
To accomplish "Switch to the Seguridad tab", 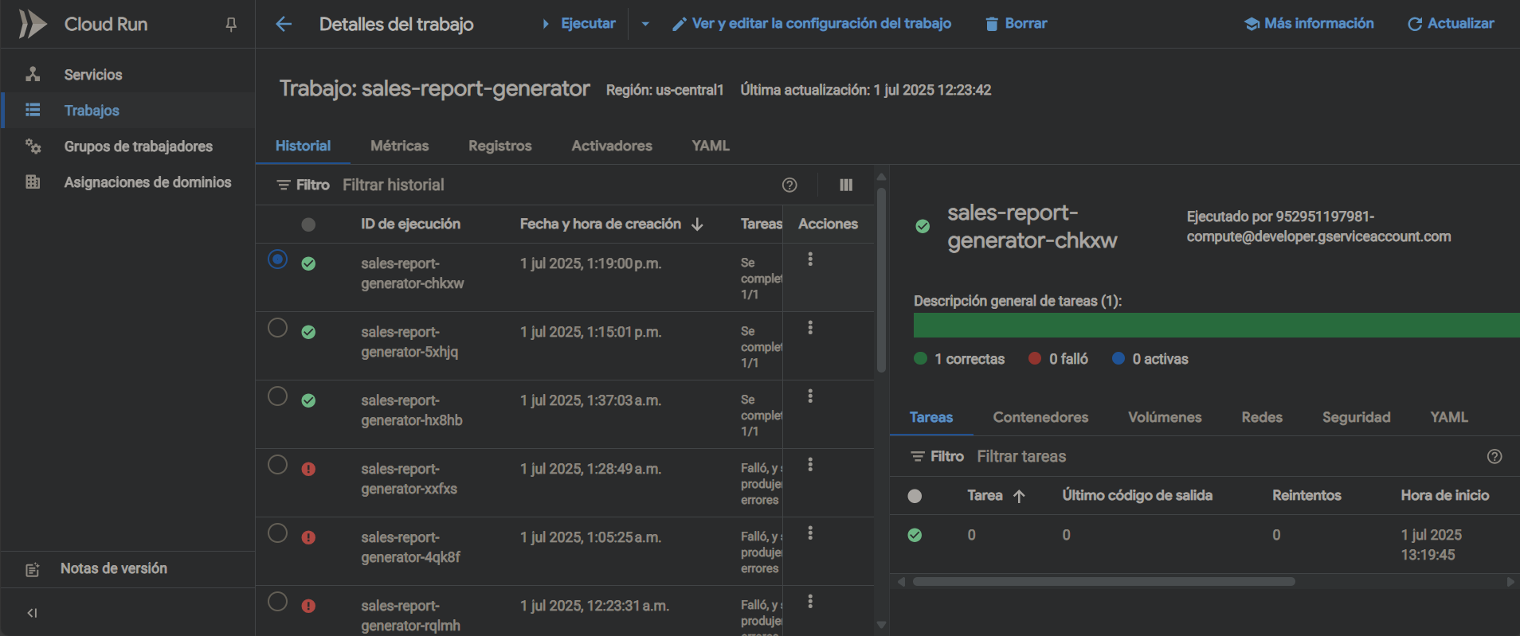I will [1356, 417].
